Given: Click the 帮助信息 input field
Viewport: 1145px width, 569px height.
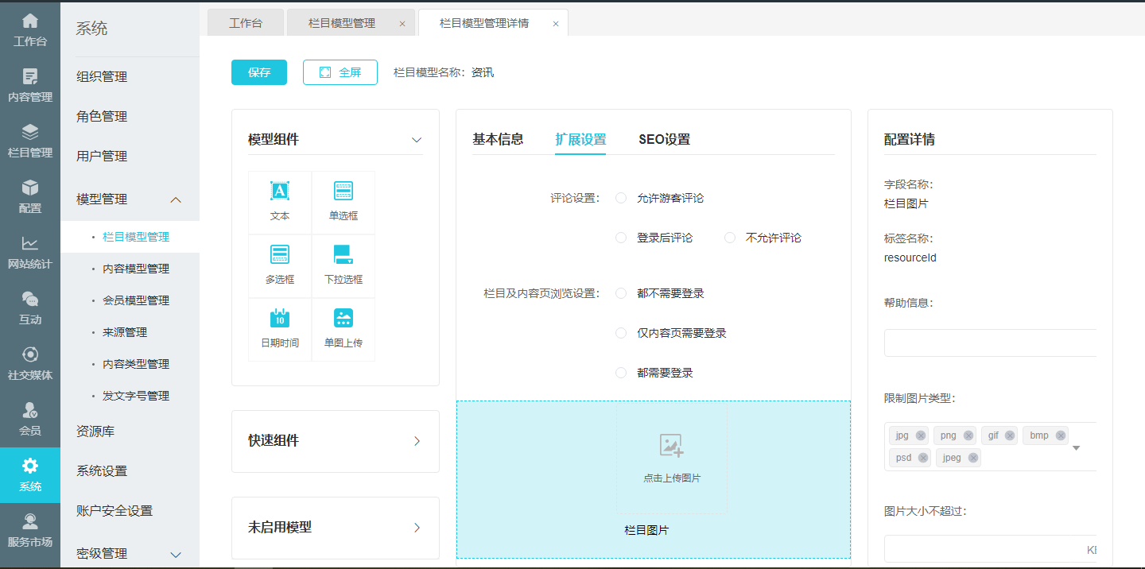Looking at the screenshot, I should coord(990,343).
